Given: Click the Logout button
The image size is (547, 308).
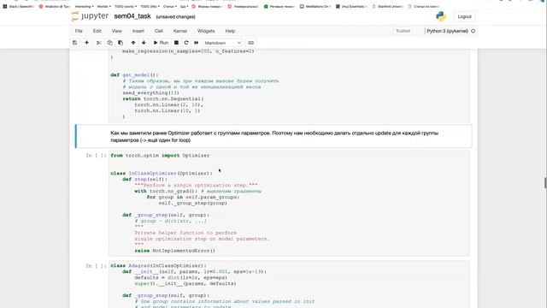Looking at the screenshot, I should (x=464, y=17).
